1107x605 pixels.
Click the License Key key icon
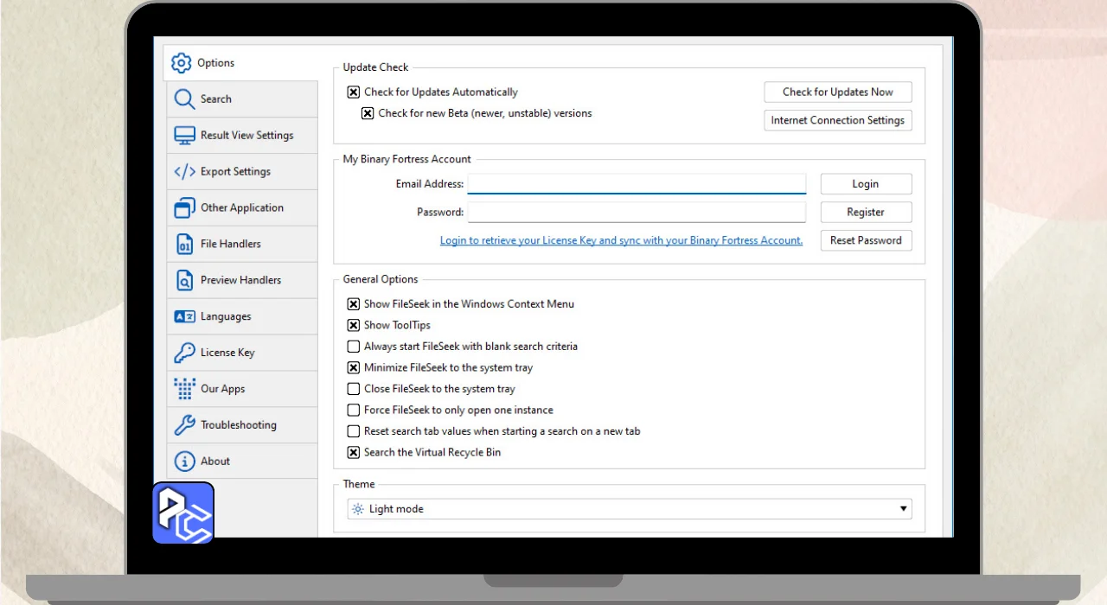(x=184, y=353)
